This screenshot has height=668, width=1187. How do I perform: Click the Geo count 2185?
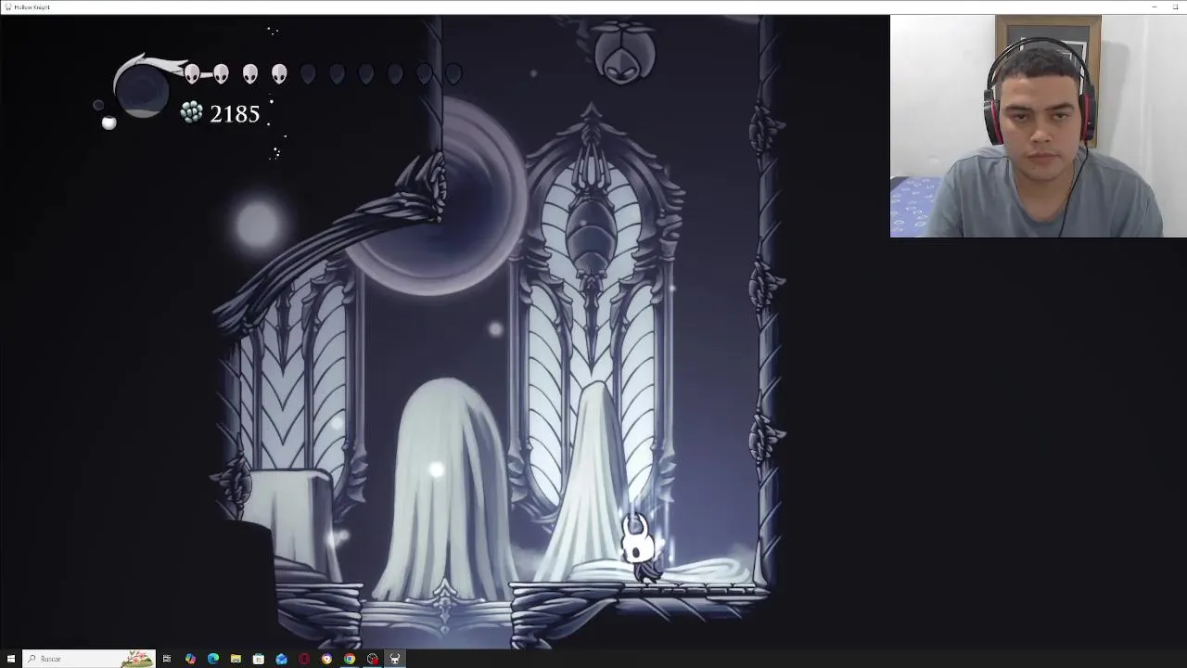point(235,114)
